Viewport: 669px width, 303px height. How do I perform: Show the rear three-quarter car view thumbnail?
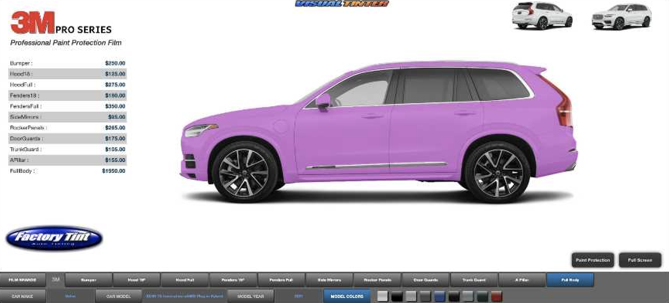[x=542, y=16]
